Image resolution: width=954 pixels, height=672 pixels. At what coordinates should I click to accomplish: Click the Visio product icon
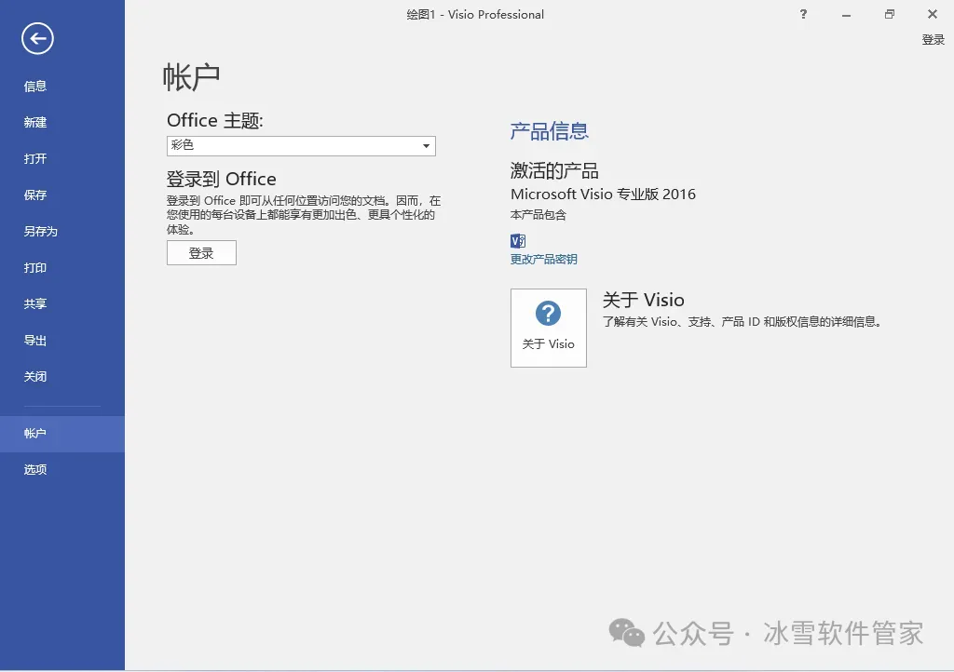(518, 241)
